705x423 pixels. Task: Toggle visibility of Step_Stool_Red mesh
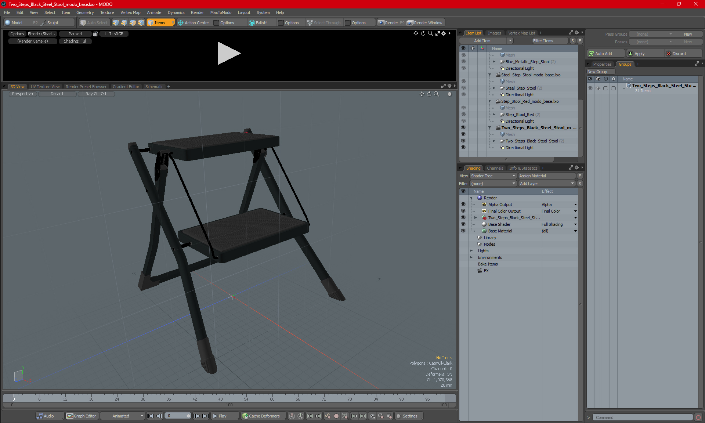[x=463, y=108]
